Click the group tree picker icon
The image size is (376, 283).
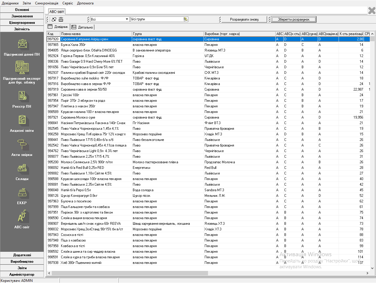186,19
